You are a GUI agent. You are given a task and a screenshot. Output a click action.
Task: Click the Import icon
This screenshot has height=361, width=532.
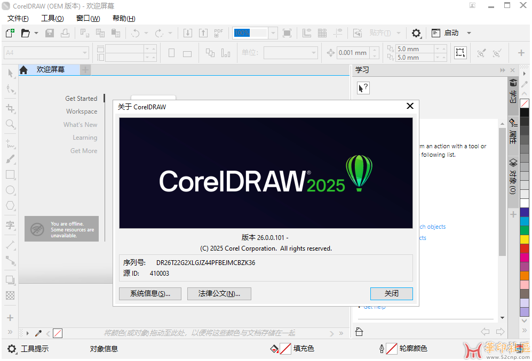coord(188,33)
